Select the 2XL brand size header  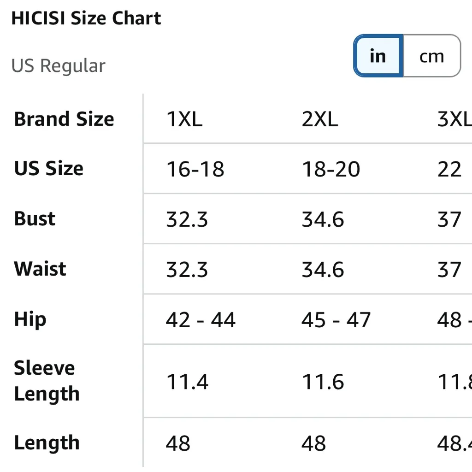(320, 119)
